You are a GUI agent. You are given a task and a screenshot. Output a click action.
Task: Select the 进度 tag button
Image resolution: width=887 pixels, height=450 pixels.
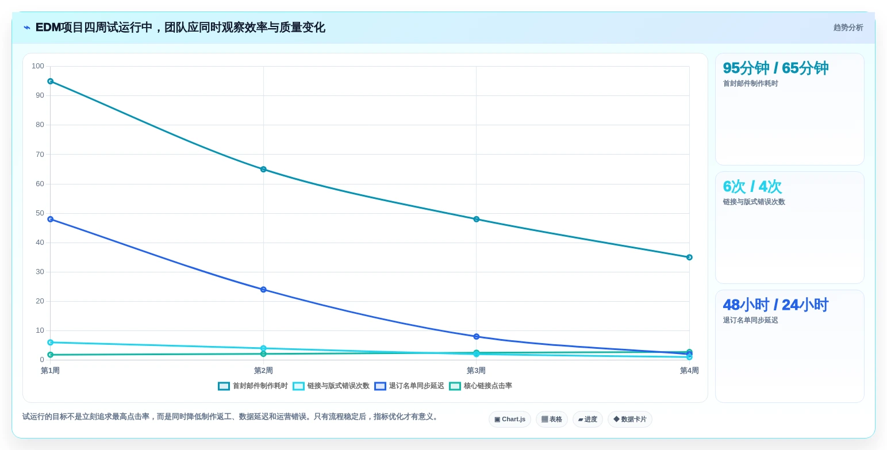coord(588,420)
